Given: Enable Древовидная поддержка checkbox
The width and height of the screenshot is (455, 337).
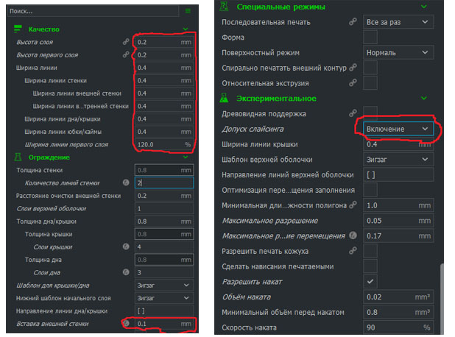Looking at the screenshot, I should (x=370, y=112).
